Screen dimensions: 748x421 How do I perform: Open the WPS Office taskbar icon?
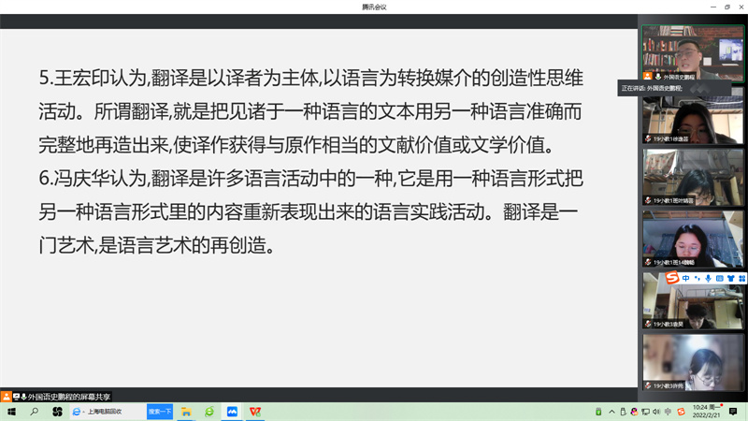click(254, 412)
